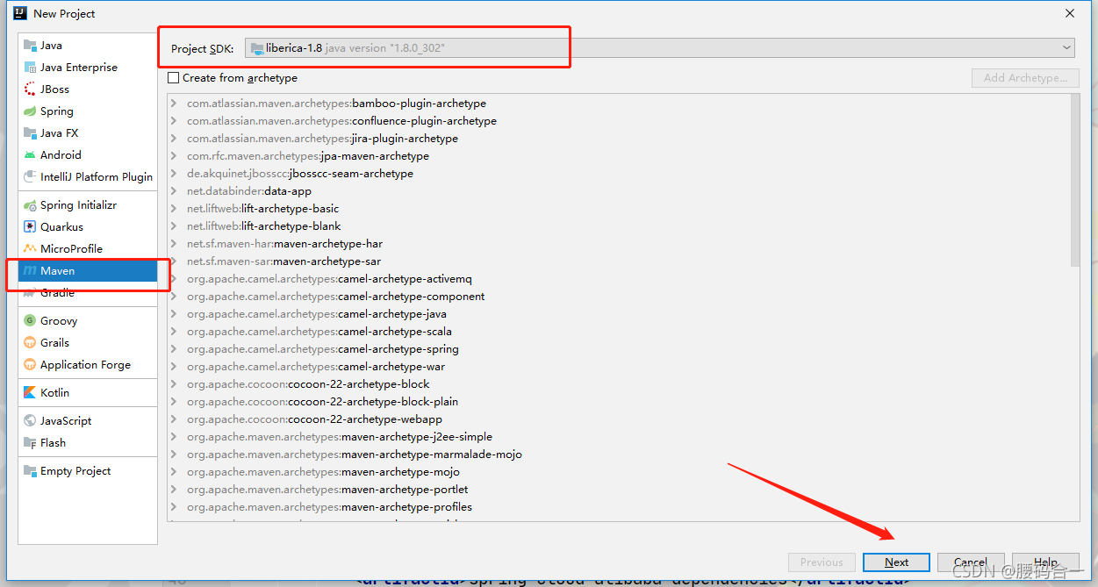
Task: Click the Help button
Action: 1045,562
